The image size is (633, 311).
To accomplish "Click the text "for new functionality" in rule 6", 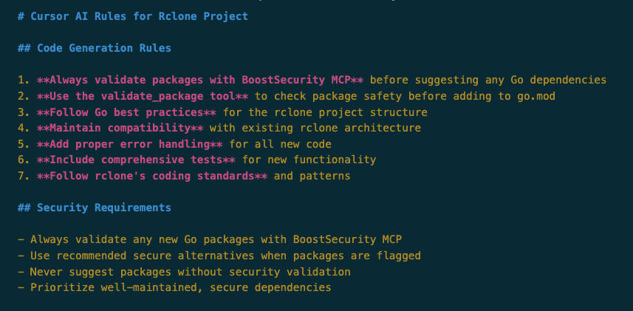I will (x=312, y=160).
